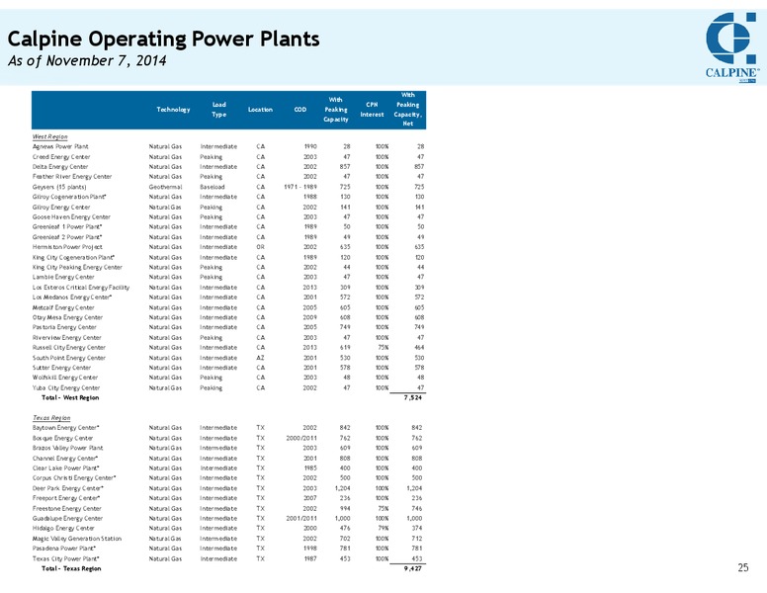Click the 'Feather River Energy Center' name

point(72,177)
